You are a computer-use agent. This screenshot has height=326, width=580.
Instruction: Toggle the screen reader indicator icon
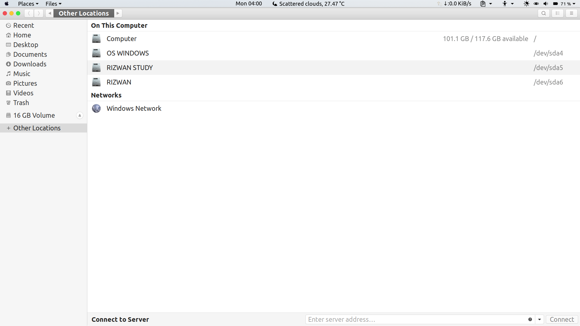click(536, 4)
